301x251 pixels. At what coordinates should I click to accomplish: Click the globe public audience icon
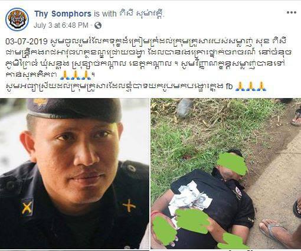click(98, 25)
